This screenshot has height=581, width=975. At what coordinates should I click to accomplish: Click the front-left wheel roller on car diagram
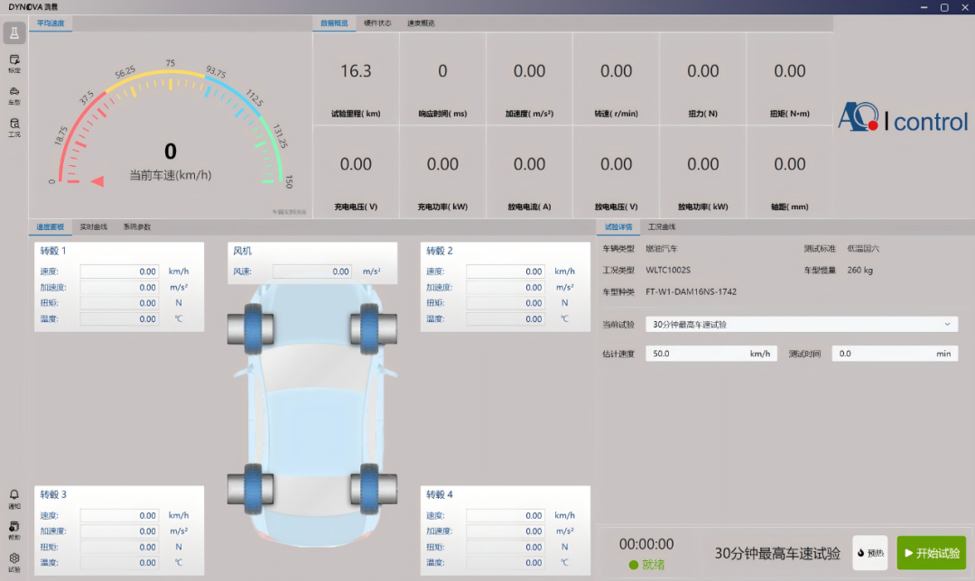[251, 328]
